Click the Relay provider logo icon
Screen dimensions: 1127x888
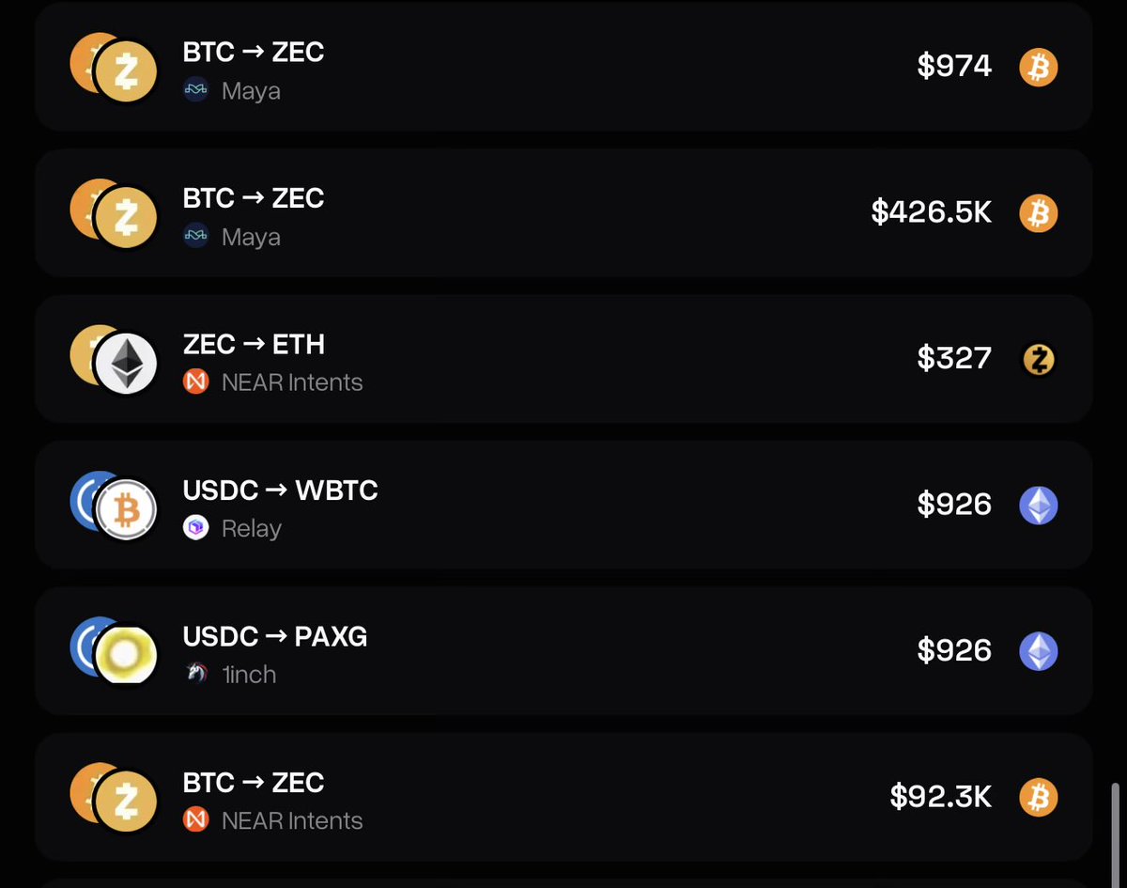[195, 529]
